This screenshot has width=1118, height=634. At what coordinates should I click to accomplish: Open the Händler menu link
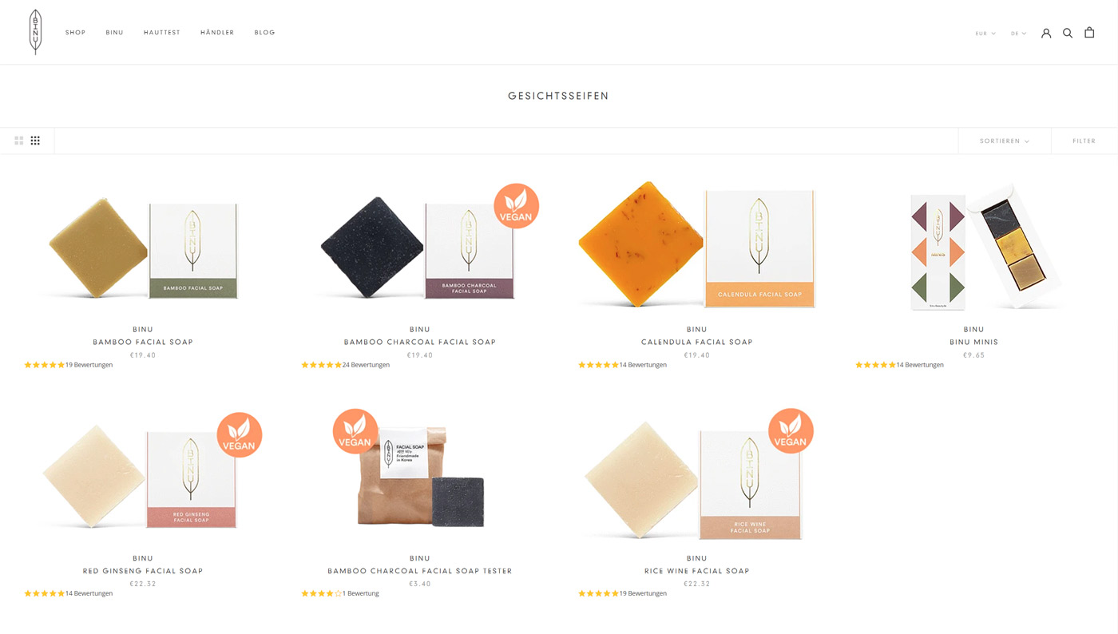(x=217, y=33)
